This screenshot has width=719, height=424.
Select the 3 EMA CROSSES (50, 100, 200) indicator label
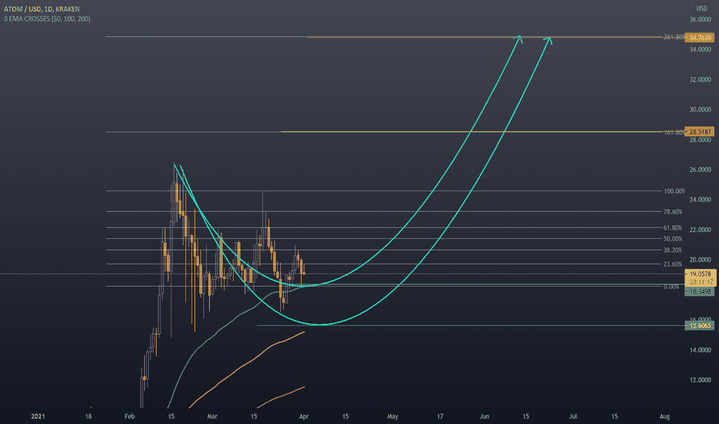click(x=47, y=19)
